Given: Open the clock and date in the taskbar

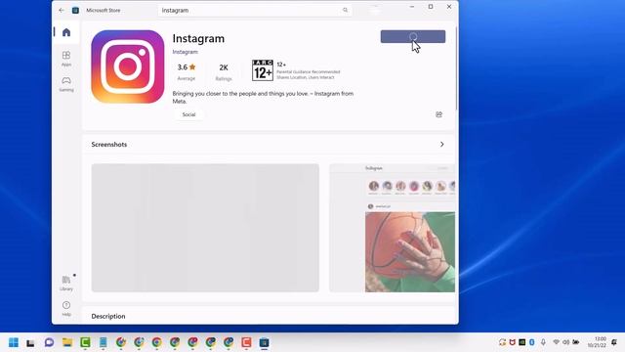Looking at the screenshot, I should pyautogui.click(x=597, y=342).
